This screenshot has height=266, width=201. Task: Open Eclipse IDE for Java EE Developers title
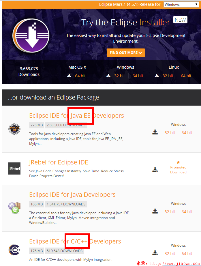coord(76,115)
